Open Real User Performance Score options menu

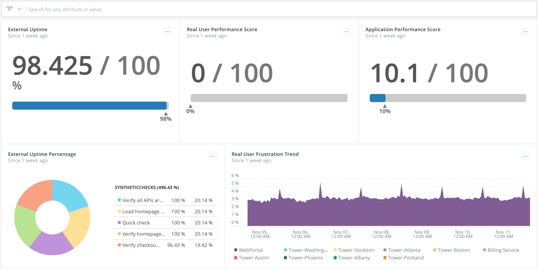click(347, 31)
